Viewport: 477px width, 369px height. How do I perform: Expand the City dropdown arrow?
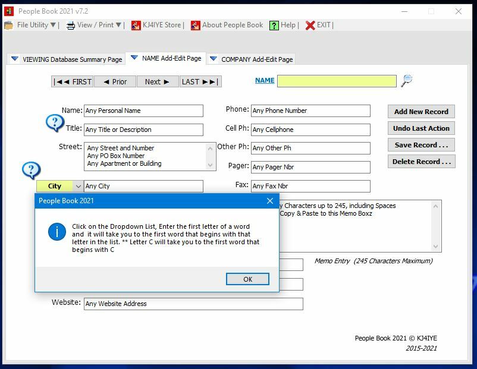[x=78, y=186]
